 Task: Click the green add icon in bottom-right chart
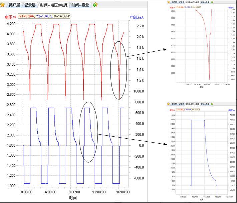(212, 104)
